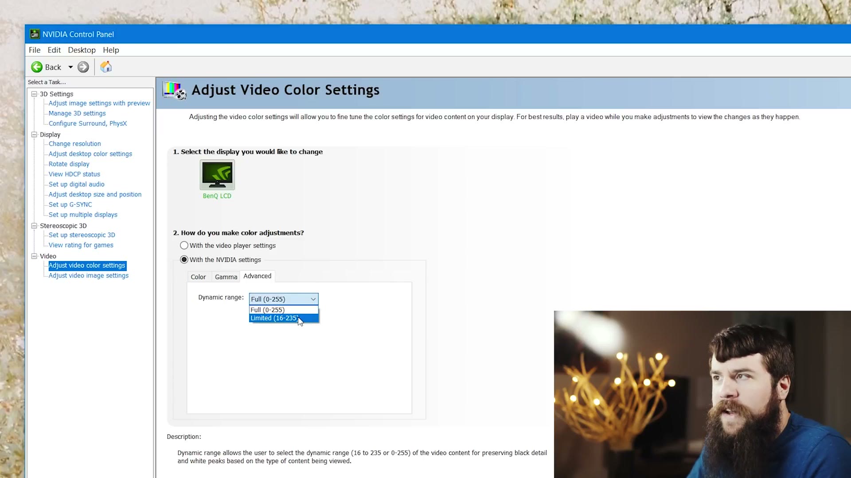Select 'With the video player settings' radio

[184, 245]
